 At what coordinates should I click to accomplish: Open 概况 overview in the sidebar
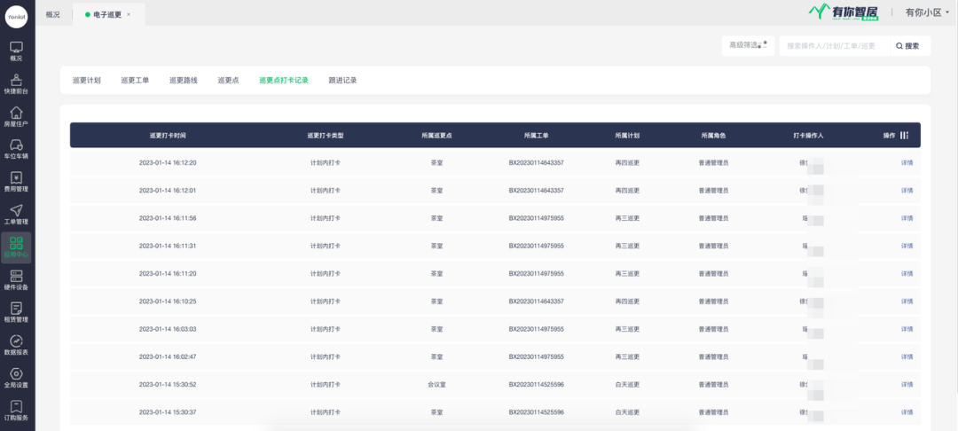(x=16, y=51)
